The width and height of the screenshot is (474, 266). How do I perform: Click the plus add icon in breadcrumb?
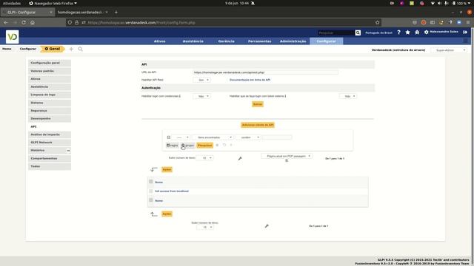click(71, 49)
